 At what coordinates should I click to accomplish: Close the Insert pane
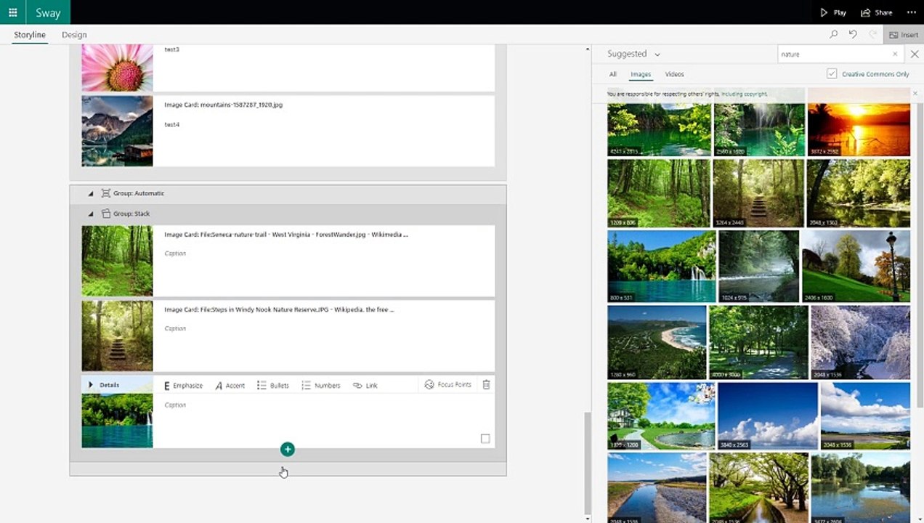(915, 54)
